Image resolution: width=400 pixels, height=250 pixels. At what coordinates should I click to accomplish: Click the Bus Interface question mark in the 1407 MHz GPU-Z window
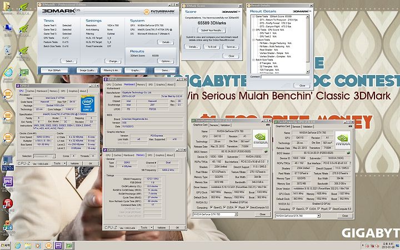click(268, 162)
